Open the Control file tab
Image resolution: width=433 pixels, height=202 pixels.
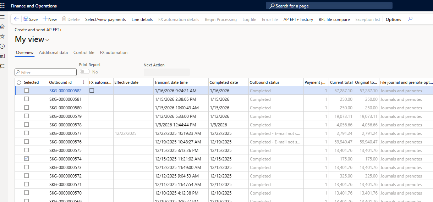[x=84, y=53]
